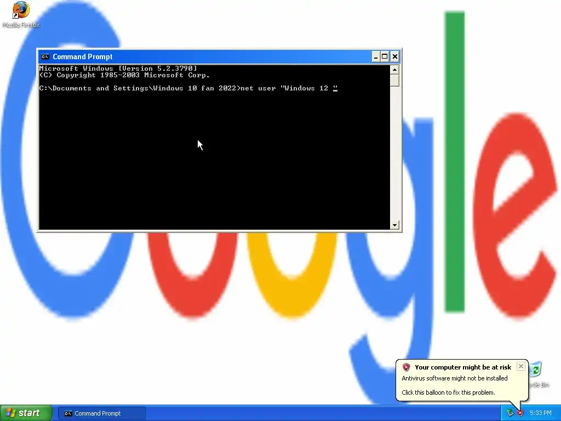Click the 'Microsoft Windows [Version 5.2.3790]' line
This screenshot has width=561, height=421.
(x=118, y=68)
